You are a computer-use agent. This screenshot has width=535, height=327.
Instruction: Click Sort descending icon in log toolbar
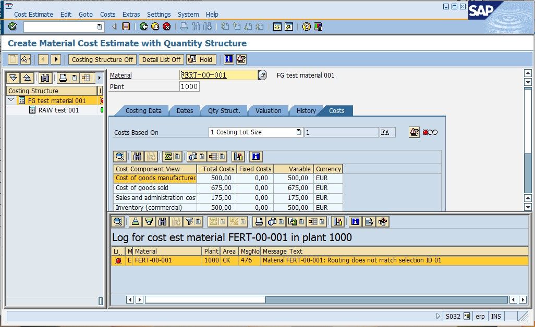click(x=149, y=222)
